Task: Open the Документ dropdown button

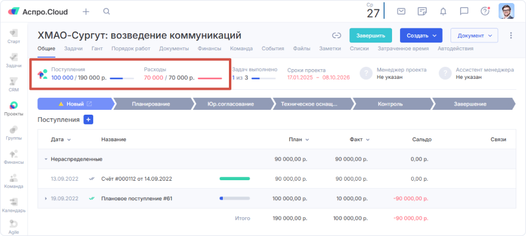Action: click(474, 35)
